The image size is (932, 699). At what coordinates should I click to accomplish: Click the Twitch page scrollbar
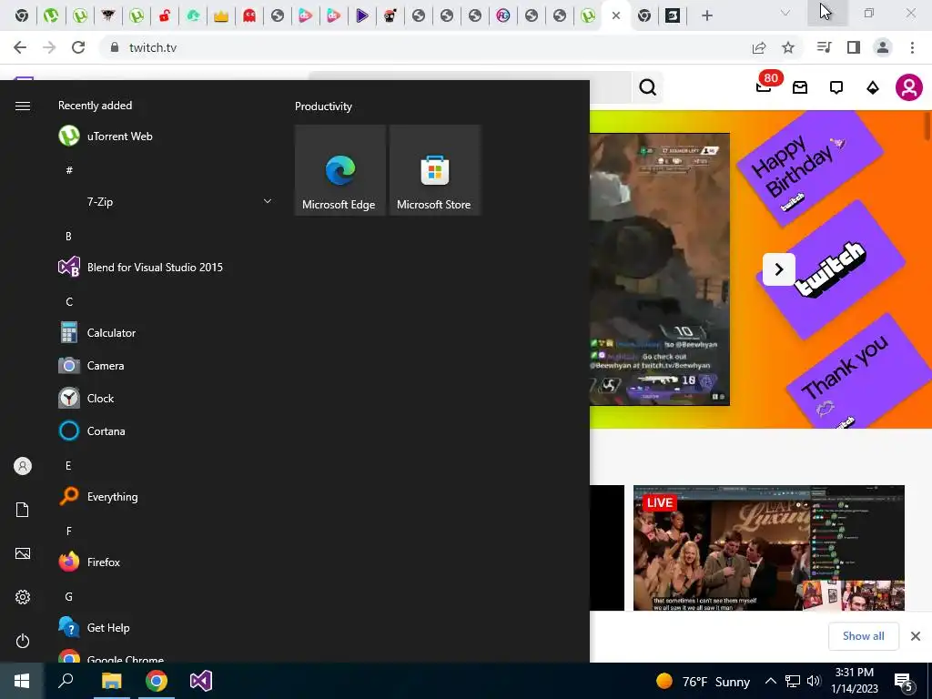[x=927, y=126]
